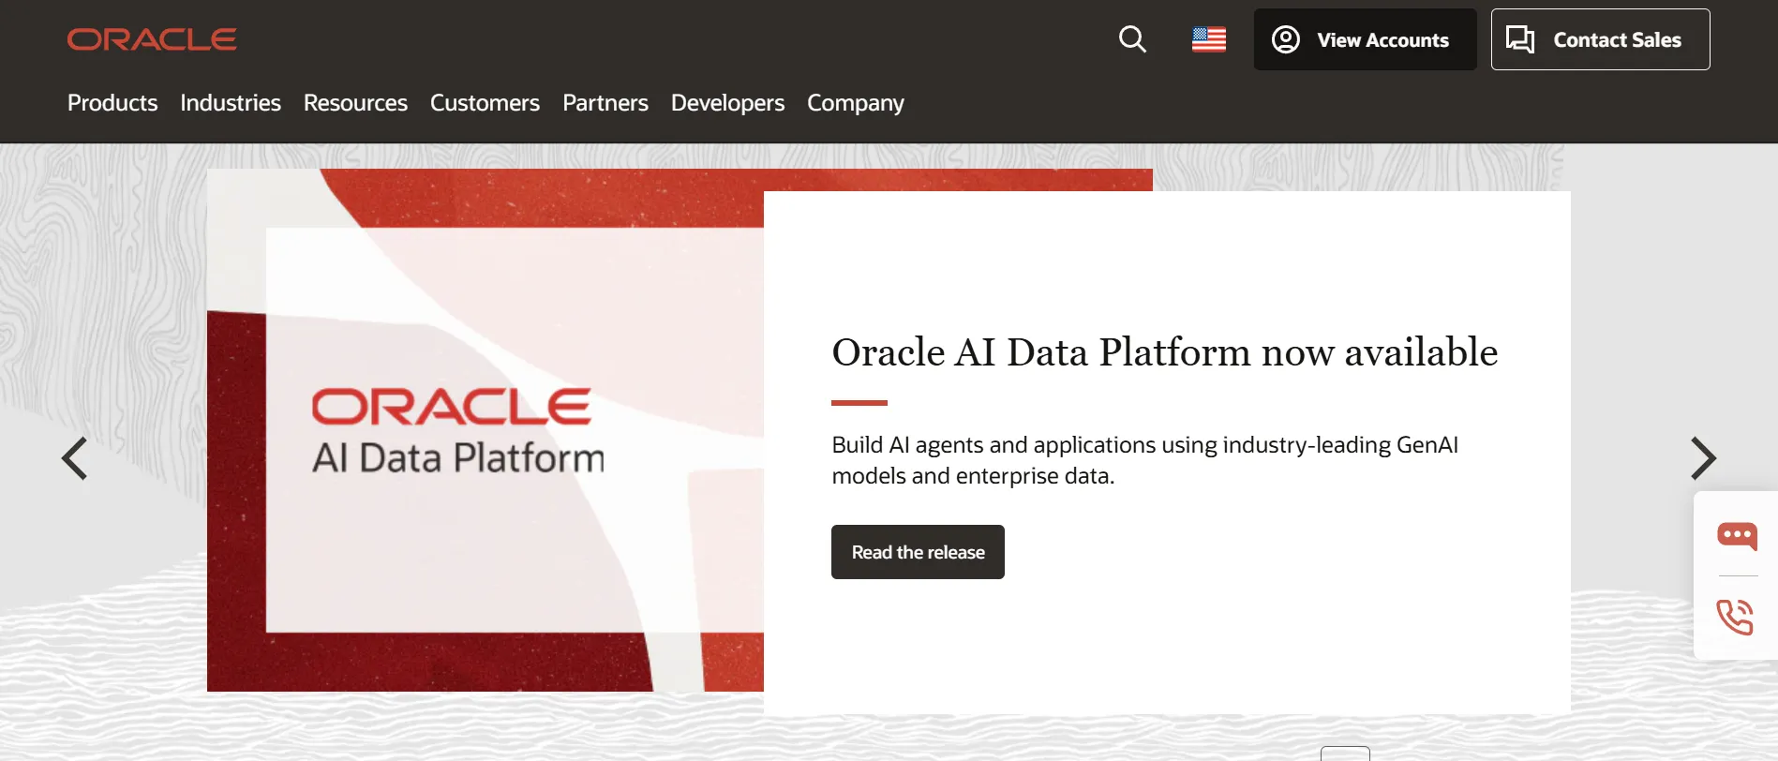1778x761 pixels.
Task: Click the chat bubbles icon in Contact Sales
Action: pos(1519,39)
